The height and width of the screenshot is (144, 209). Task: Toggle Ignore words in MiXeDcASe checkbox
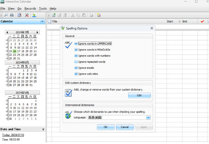[x=76, y=50]
